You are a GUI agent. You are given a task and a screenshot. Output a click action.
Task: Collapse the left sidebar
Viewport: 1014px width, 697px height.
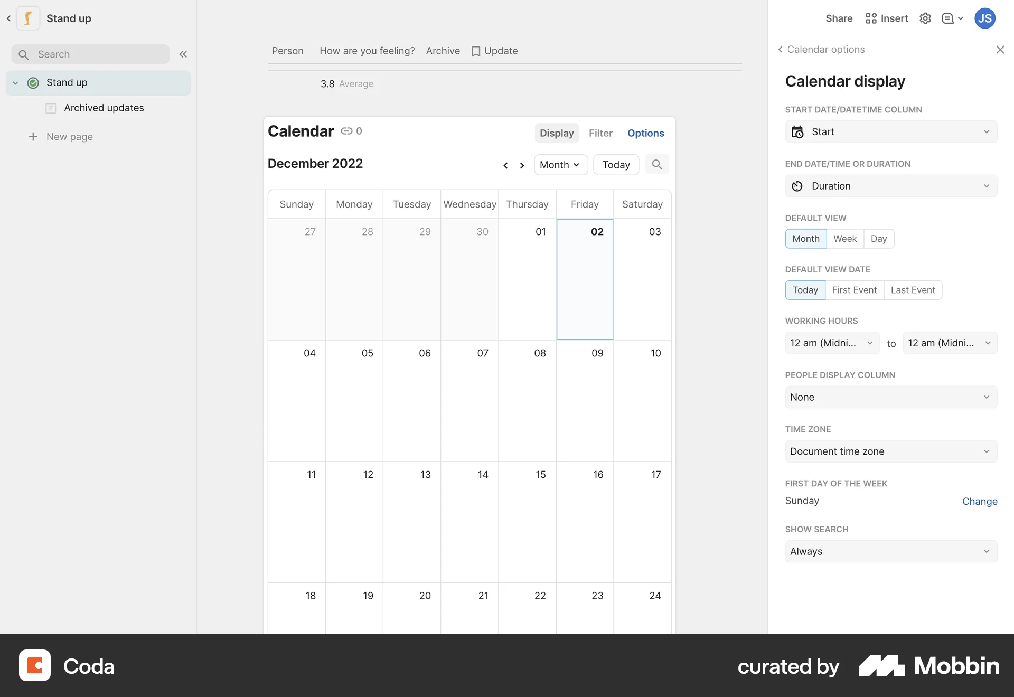183,54
